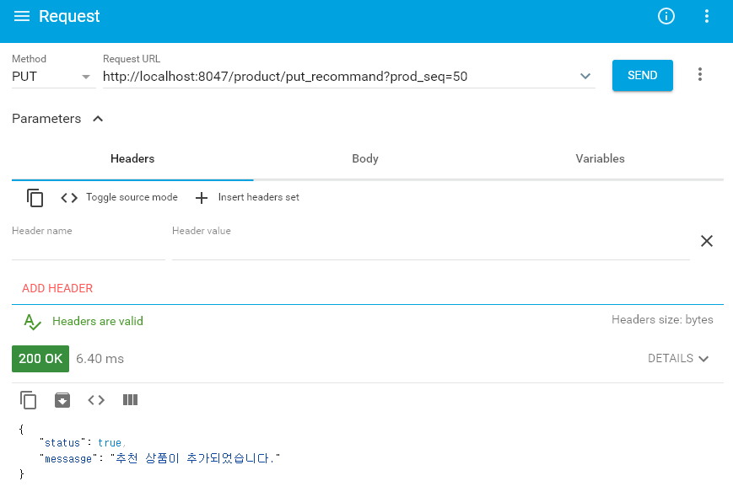Remove the empty header row

[x=706, y=241]
